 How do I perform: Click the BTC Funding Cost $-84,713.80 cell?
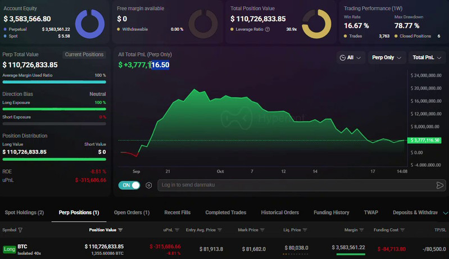[392, 249]
